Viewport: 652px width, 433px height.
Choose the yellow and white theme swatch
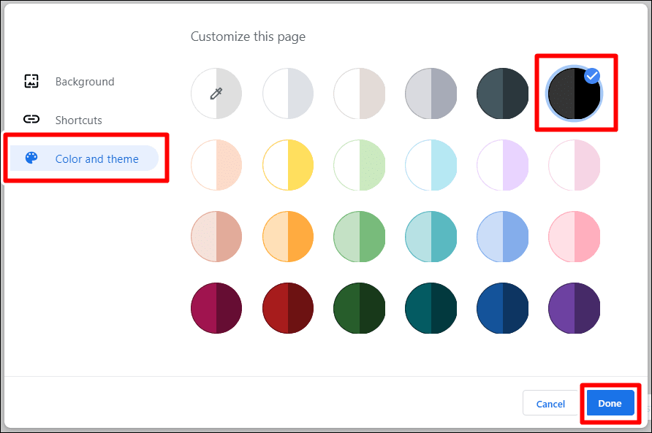[288, 165]
